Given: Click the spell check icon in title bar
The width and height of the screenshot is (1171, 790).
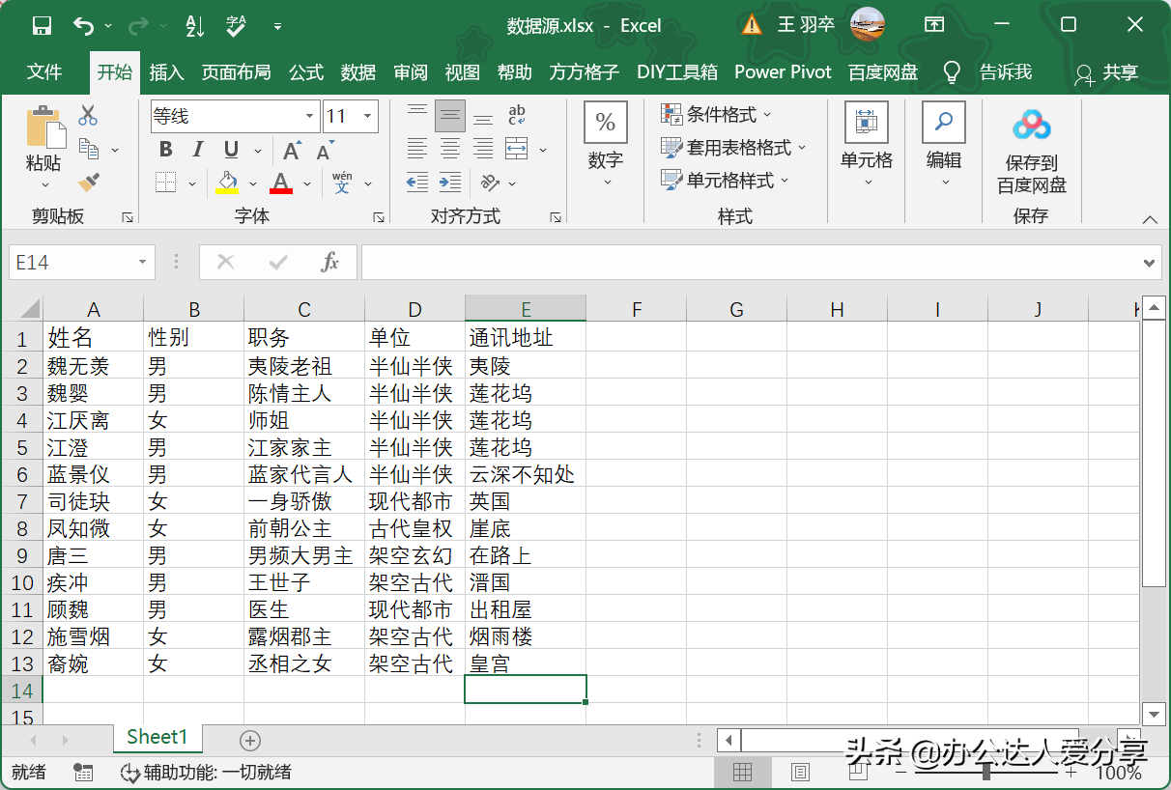Looking at the screenshot, I should (x=237, y=26).
